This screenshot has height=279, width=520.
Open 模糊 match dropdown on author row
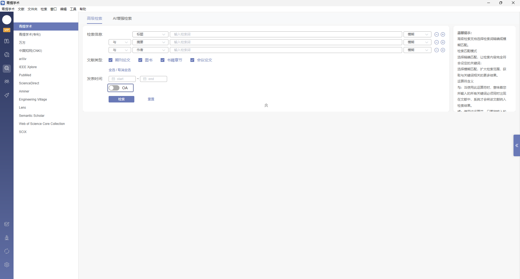point(417,50)
